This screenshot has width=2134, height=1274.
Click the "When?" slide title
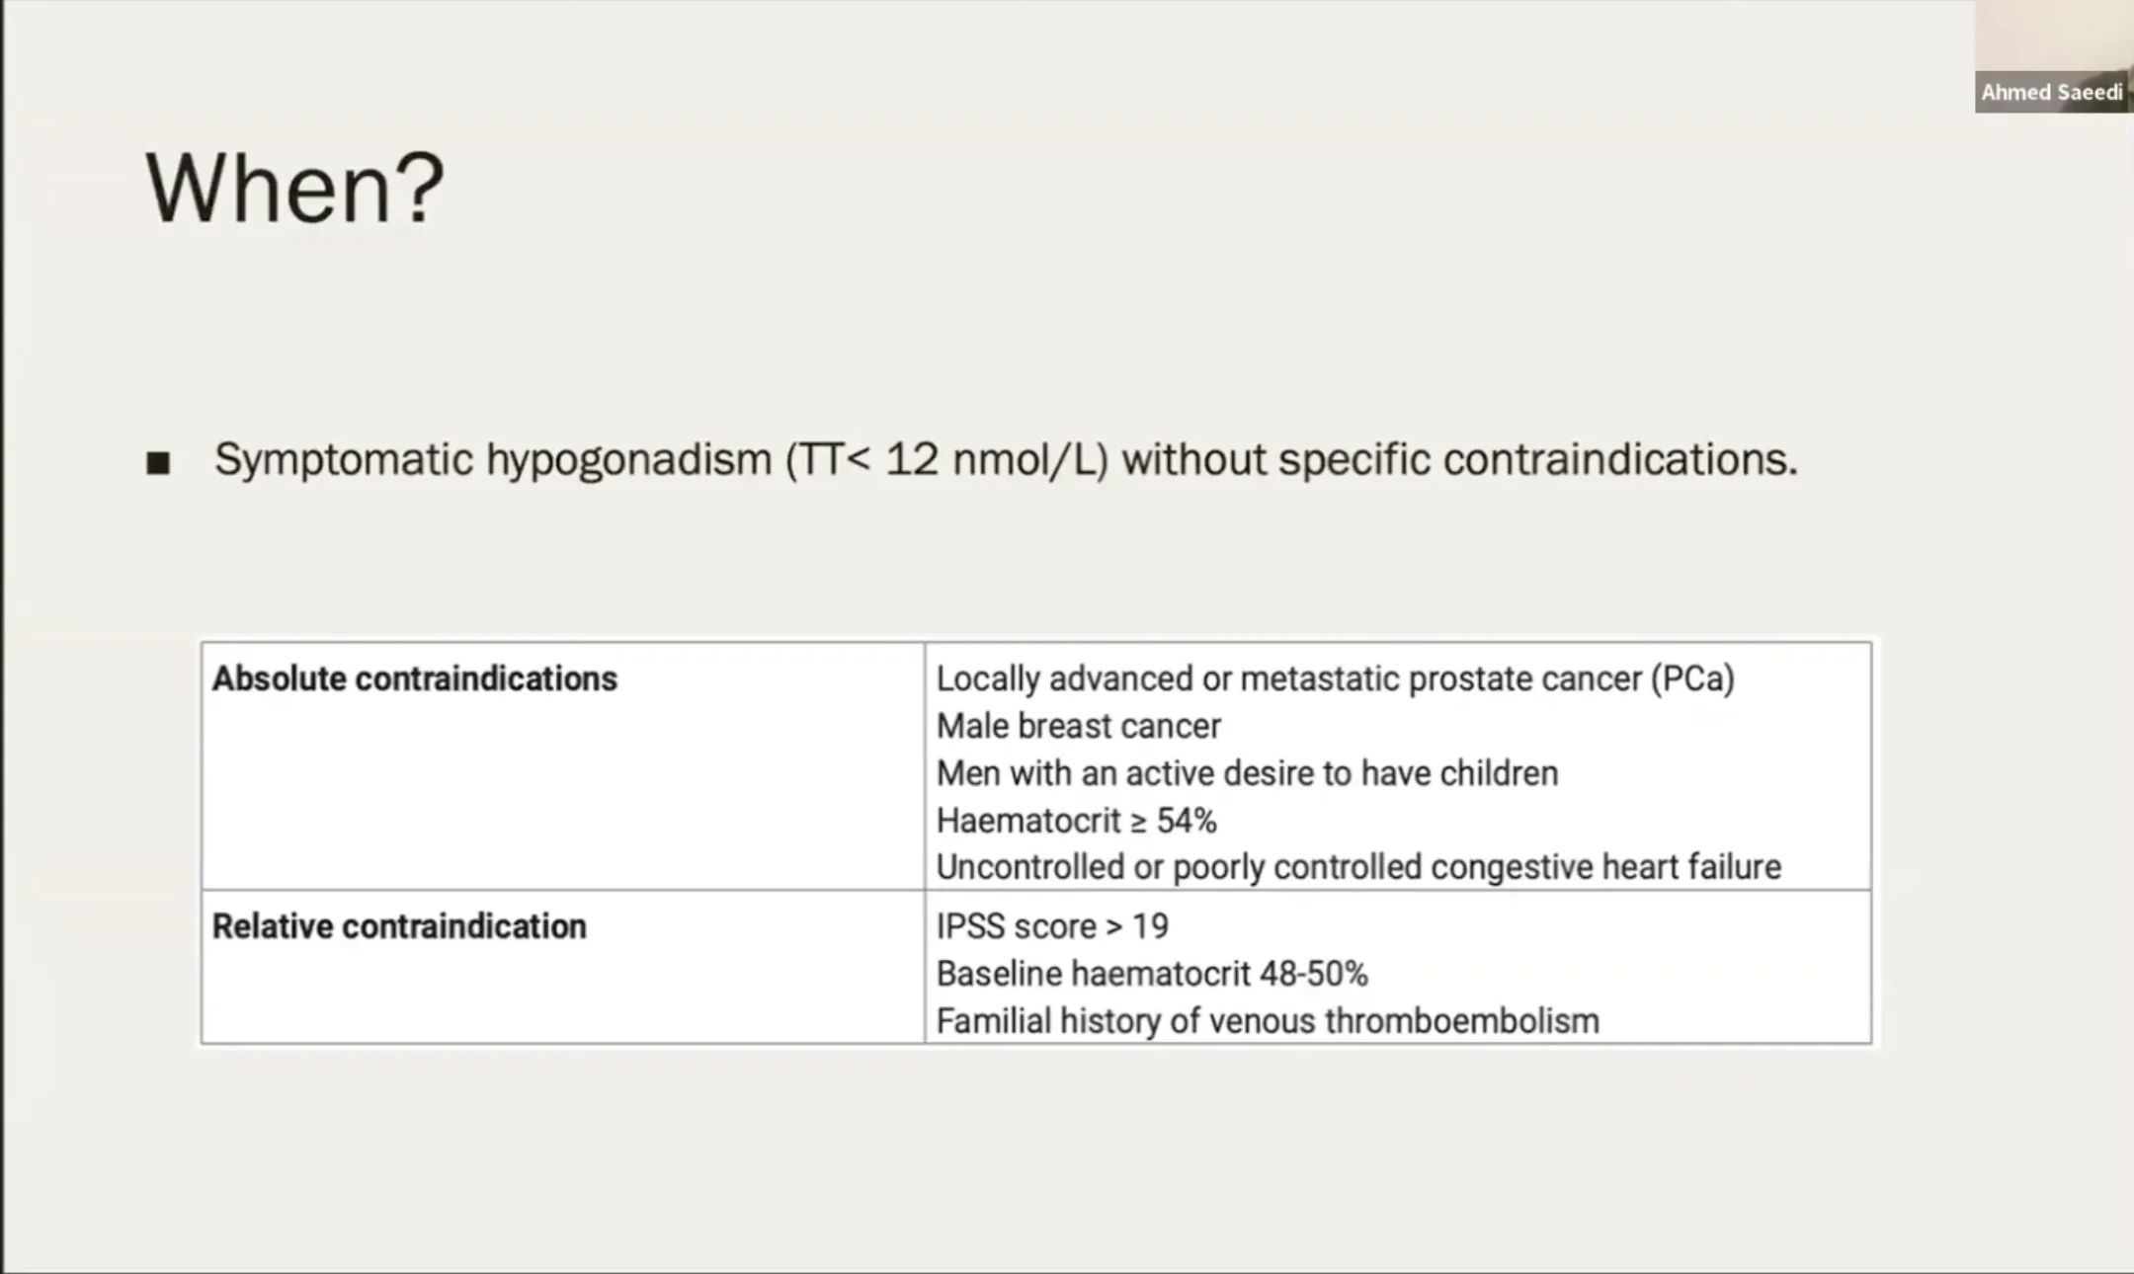(x=294, y=188)
